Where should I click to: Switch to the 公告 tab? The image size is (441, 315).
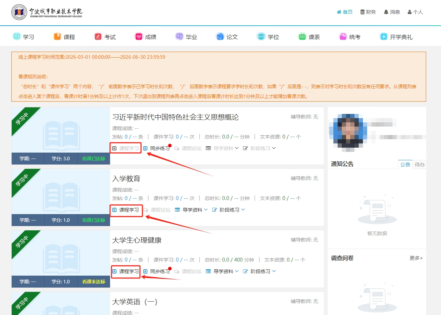coord(405,165)
